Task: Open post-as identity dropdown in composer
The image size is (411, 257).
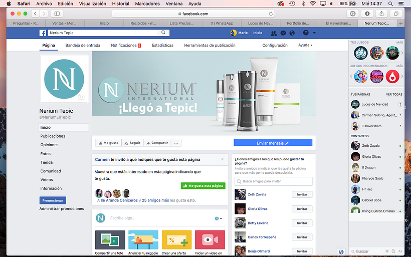Action: point(219,218)
